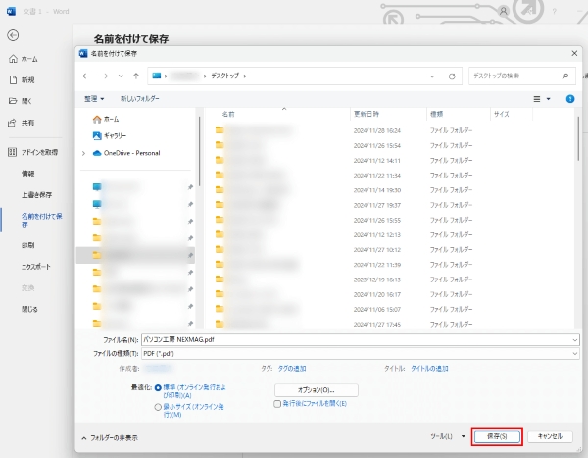Click the search magnifier icon
The image size is (588, 458).
click(565, 76)
